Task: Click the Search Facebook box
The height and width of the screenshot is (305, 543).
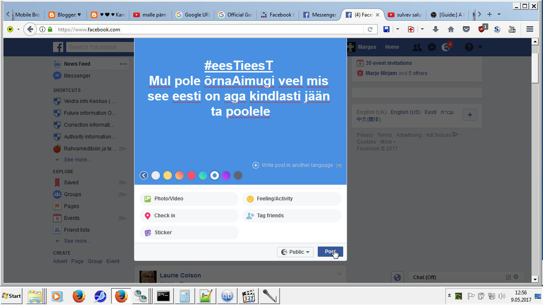Action: [x=100, y=47]
